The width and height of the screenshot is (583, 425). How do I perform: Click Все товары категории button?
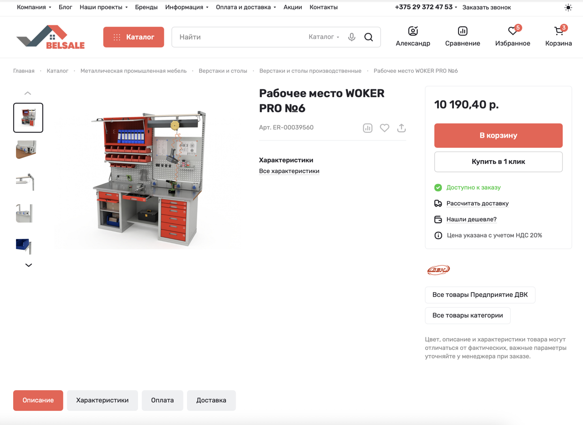pos(468,316)
